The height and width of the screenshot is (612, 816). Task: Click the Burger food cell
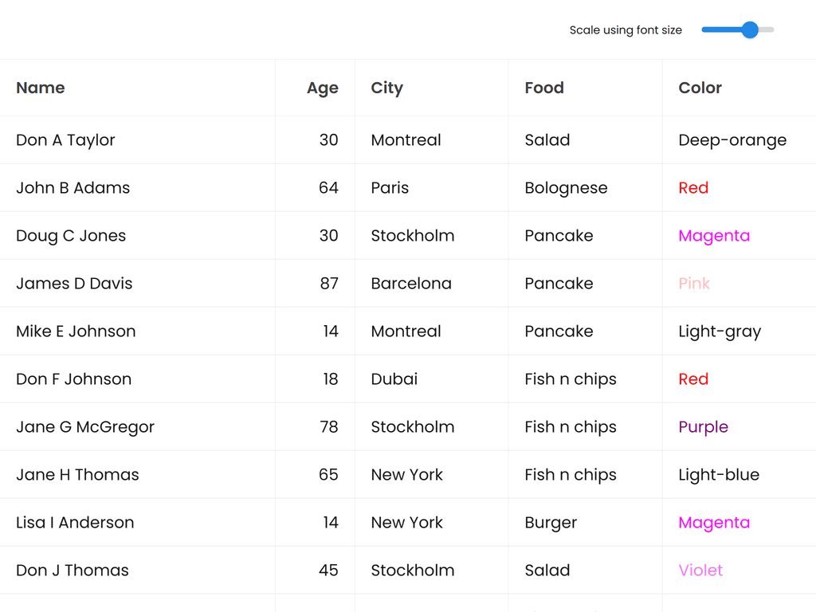pyautogui.click(x=551, y=523)
